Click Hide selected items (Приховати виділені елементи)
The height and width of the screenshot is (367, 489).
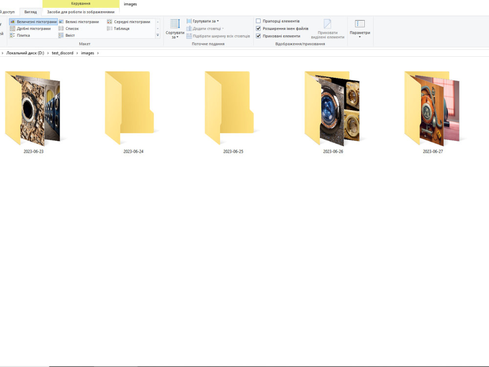pos(328,29)
